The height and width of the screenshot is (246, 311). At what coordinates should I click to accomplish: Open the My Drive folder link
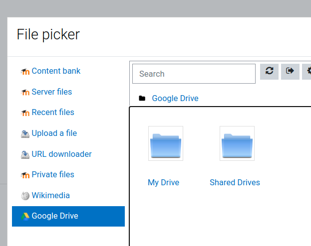pyautogui.click(x=163, y=182)
